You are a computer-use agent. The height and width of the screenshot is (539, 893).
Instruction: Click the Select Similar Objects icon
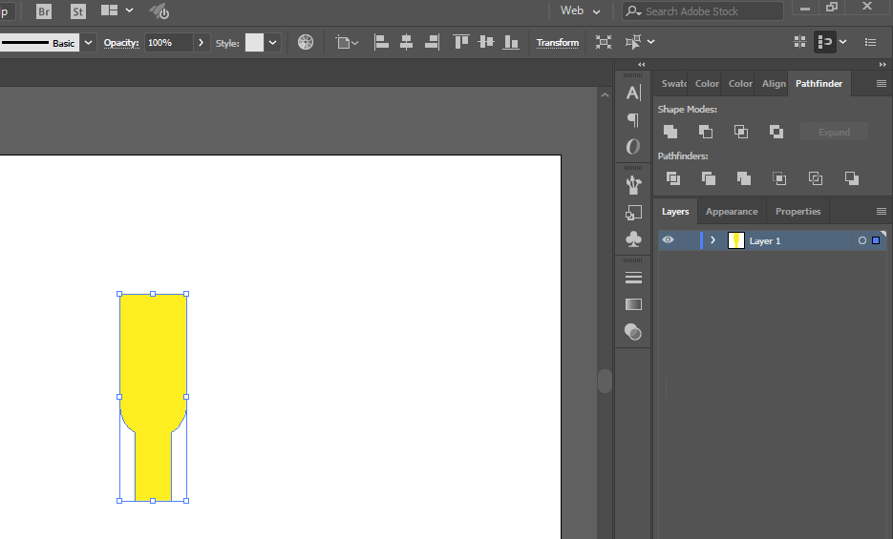(632, 42)
